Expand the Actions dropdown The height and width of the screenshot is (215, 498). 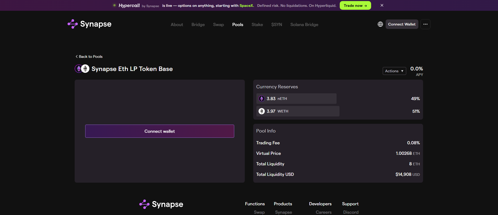point(394,71)
